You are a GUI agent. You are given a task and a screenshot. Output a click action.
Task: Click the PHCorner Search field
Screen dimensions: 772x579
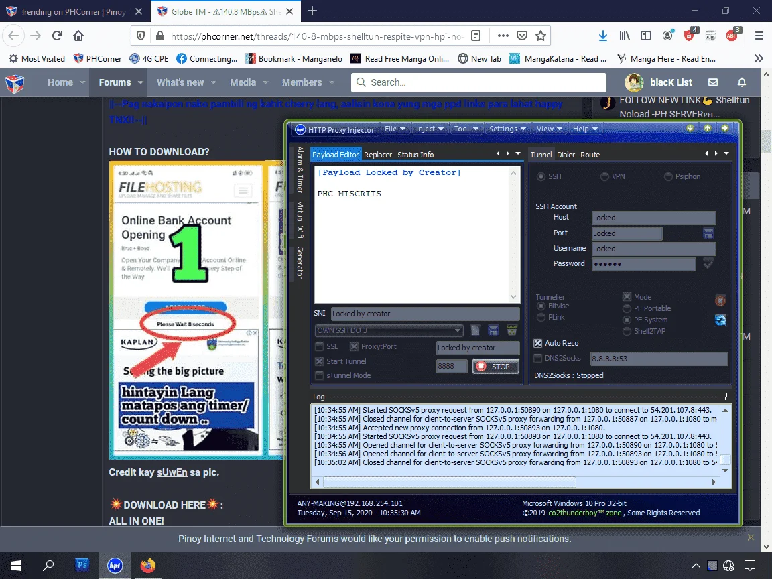(478, 82)
